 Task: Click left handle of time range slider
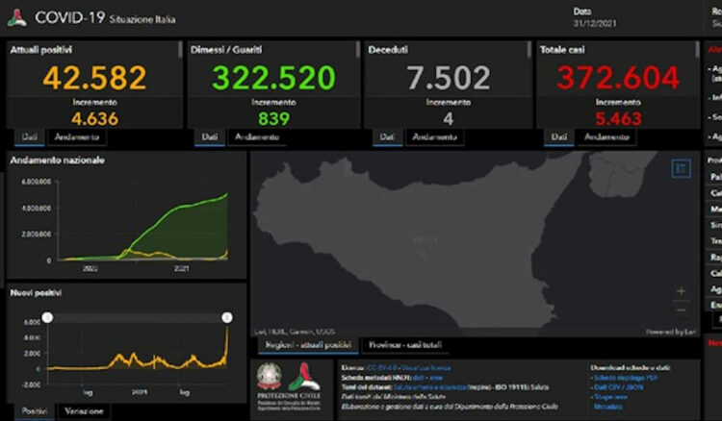point(48,317)
